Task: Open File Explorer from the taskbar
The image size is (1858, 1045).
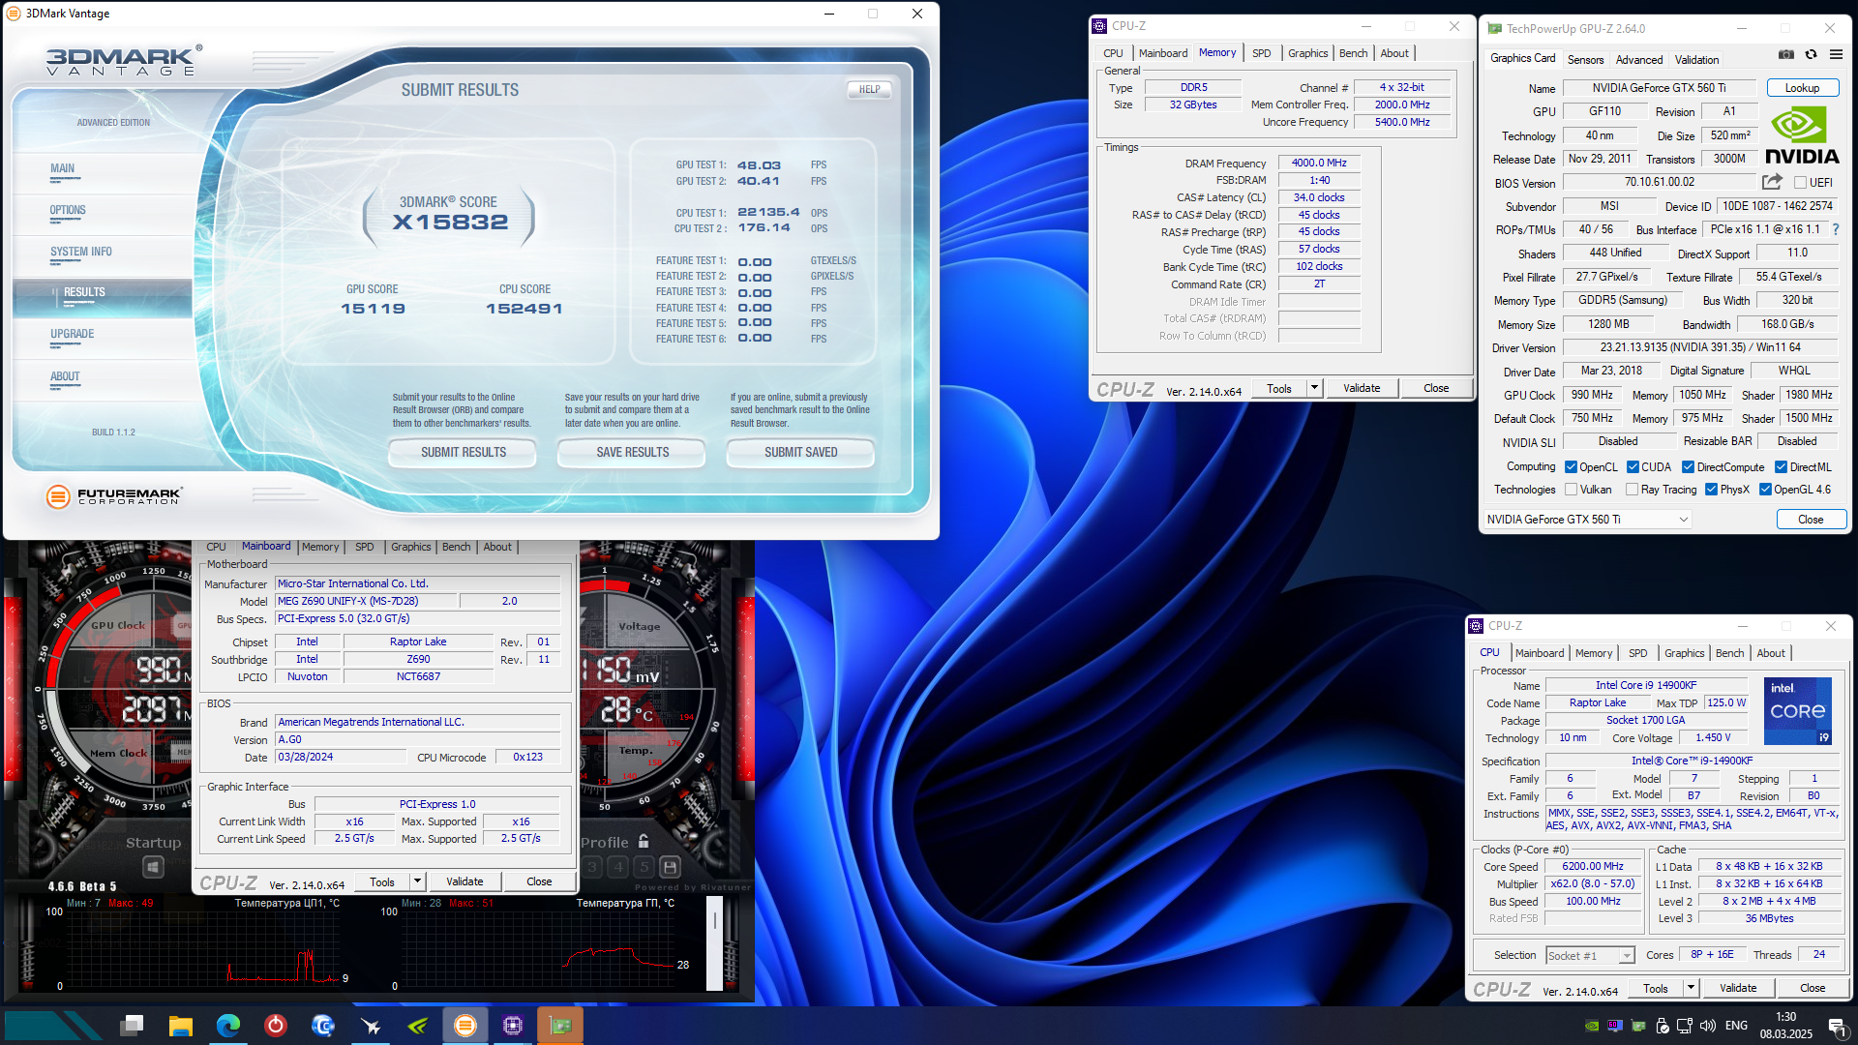Action: [x=180, y=1025]
